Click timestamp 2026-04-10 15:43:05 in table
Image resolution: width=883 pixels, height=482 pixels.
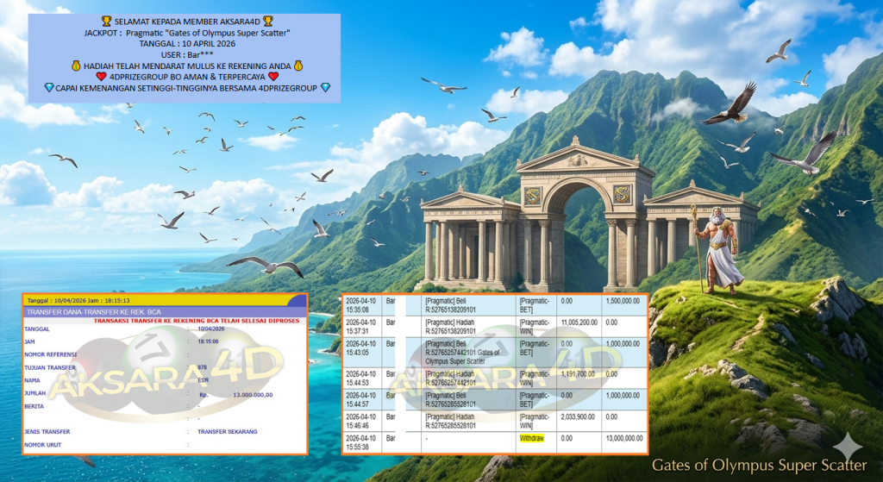[361, 348]
